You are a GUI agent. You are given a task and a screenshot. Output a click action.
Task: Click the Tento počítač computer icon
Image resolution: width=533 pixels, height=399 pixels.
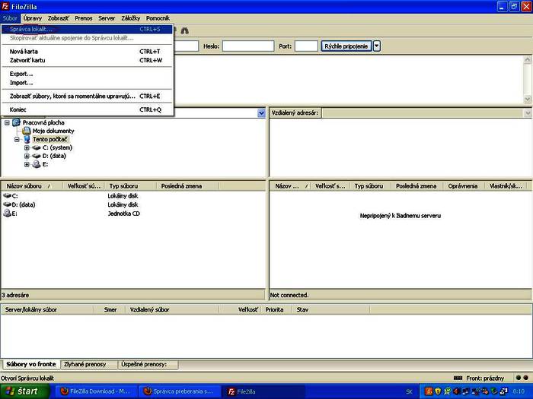click(x=27, y=139)
